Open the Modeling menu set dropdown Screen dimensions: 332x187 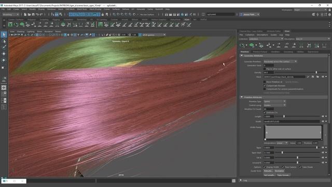point(10,15)
